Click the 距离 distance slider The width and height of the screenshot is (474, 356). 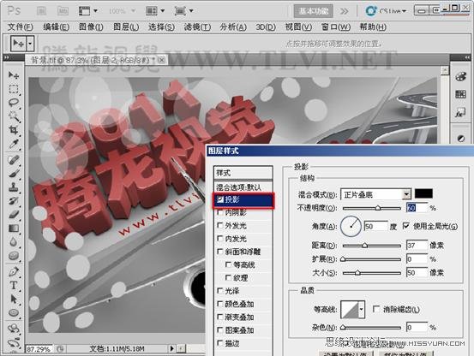pyautogui.click(x=371, y=246)
